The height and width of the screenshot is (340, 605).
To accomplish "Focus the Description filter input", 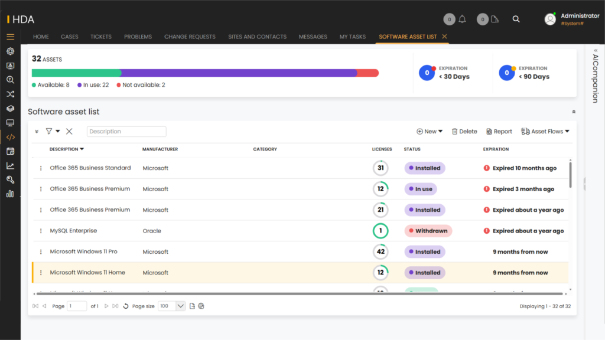I will click(126, 132).
